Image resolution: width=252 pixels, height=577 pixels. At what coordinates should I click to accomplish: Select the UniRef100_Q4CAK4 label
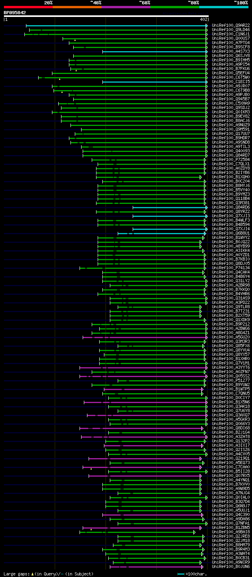coord(231,272)
